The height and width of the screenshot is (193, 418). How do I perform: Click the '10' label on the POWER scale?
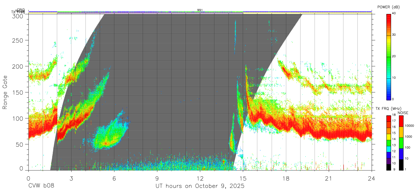point(395,78)
